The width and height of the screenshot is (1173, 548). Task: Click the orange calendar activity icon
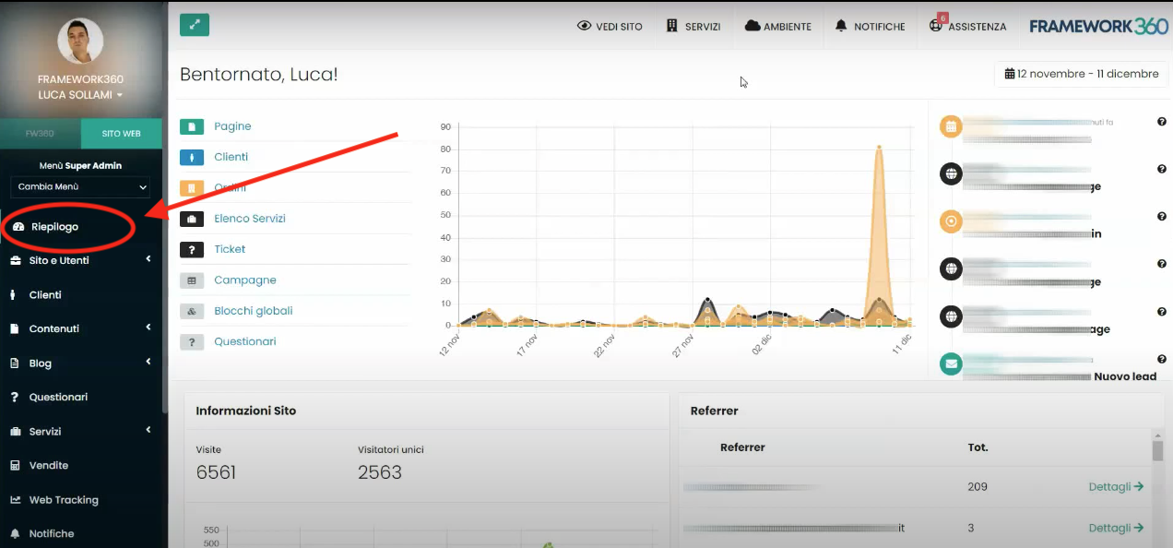[x=951, y=126]
